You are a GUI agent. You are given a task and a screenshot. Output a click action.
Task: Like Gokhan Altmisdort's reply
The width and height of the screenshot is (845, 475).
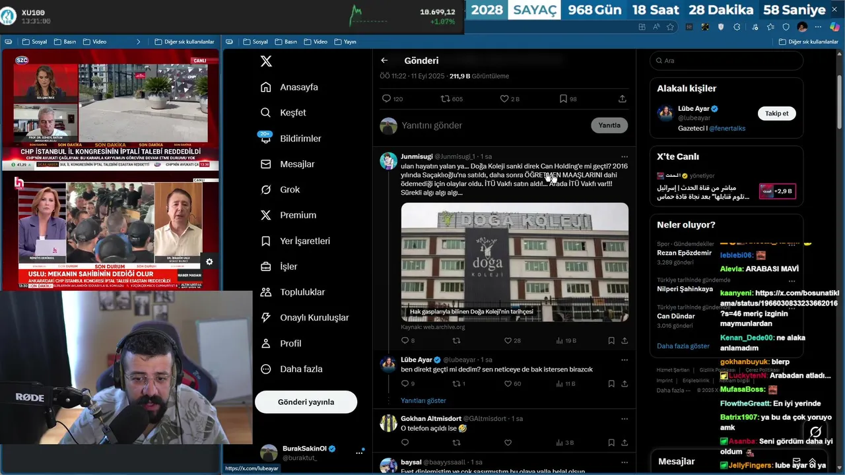(x=508, y=443)
